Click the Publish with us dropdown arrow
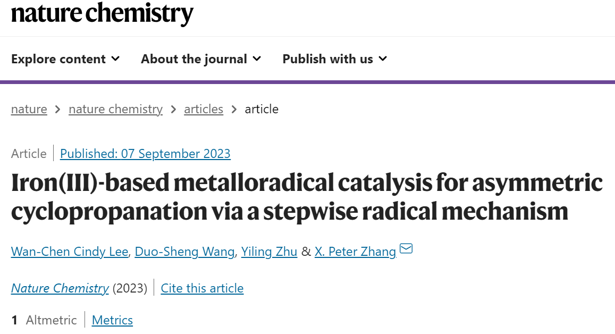The height and width of the screenshot is (334, 615). click(383, 59)
